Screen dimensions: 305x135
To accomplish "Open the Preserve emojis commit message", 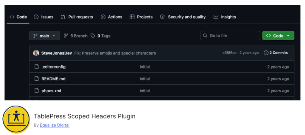I will (x=115, y=53).
